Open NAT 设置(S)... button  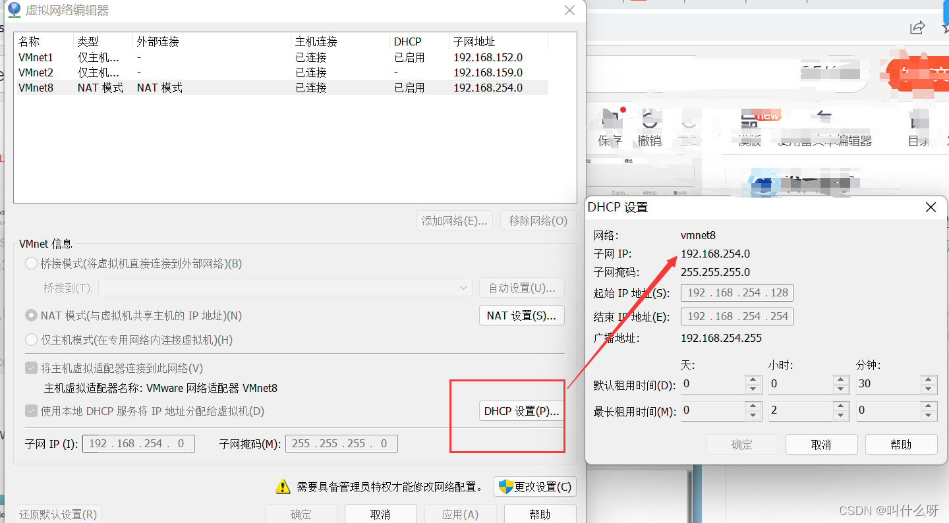coord(522,316)
